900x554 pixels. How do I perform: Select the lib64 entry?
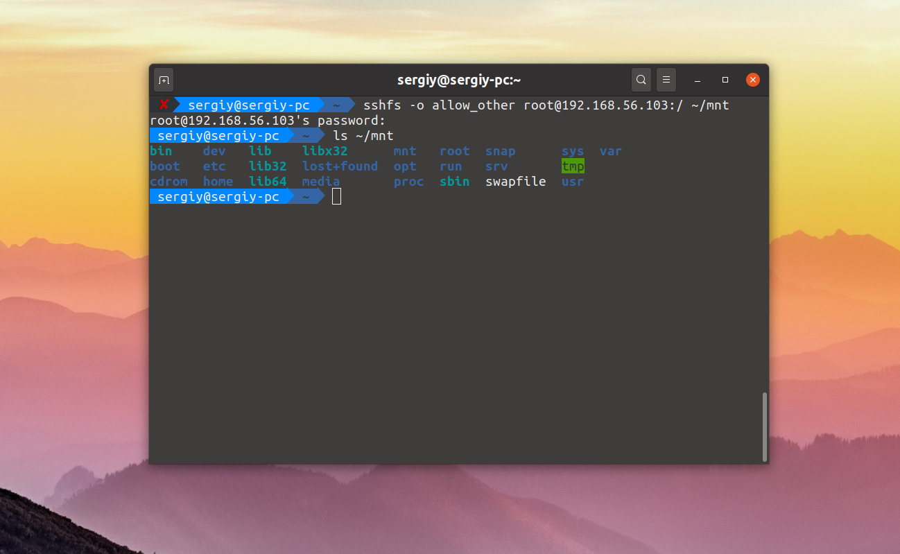[x=268, y=182]
